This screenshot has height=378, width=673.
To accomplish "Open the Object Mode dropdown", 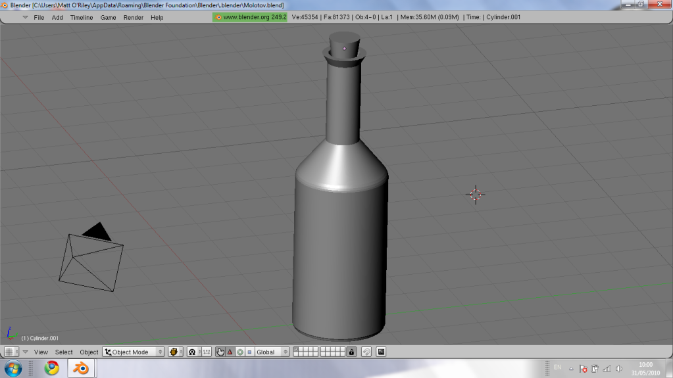I will [134, 352].
